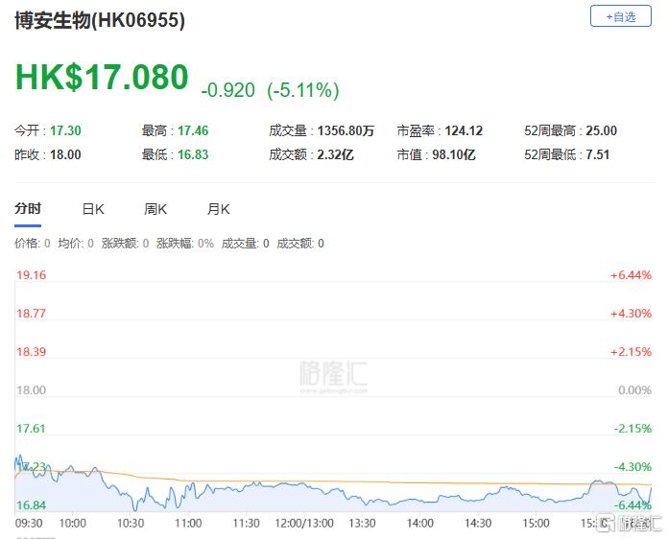
Task: Click the 市盈率 P/E value 124.12
Action: [464, 130]
